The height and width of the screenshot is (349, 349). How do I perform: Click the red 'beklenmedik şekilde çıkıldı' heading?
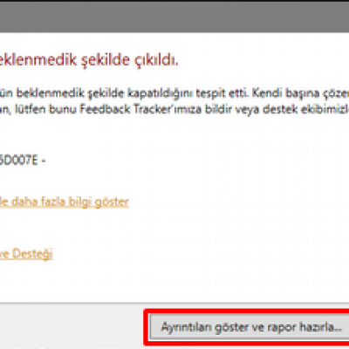pyautogui.click(x=89, y=60)
